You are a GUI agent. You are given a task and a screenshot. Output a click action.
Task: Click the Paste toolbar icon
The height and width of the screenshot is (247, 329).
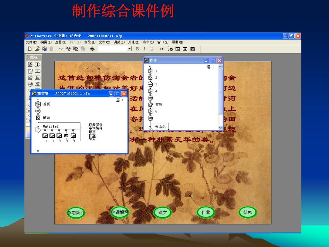click(83, 49)
